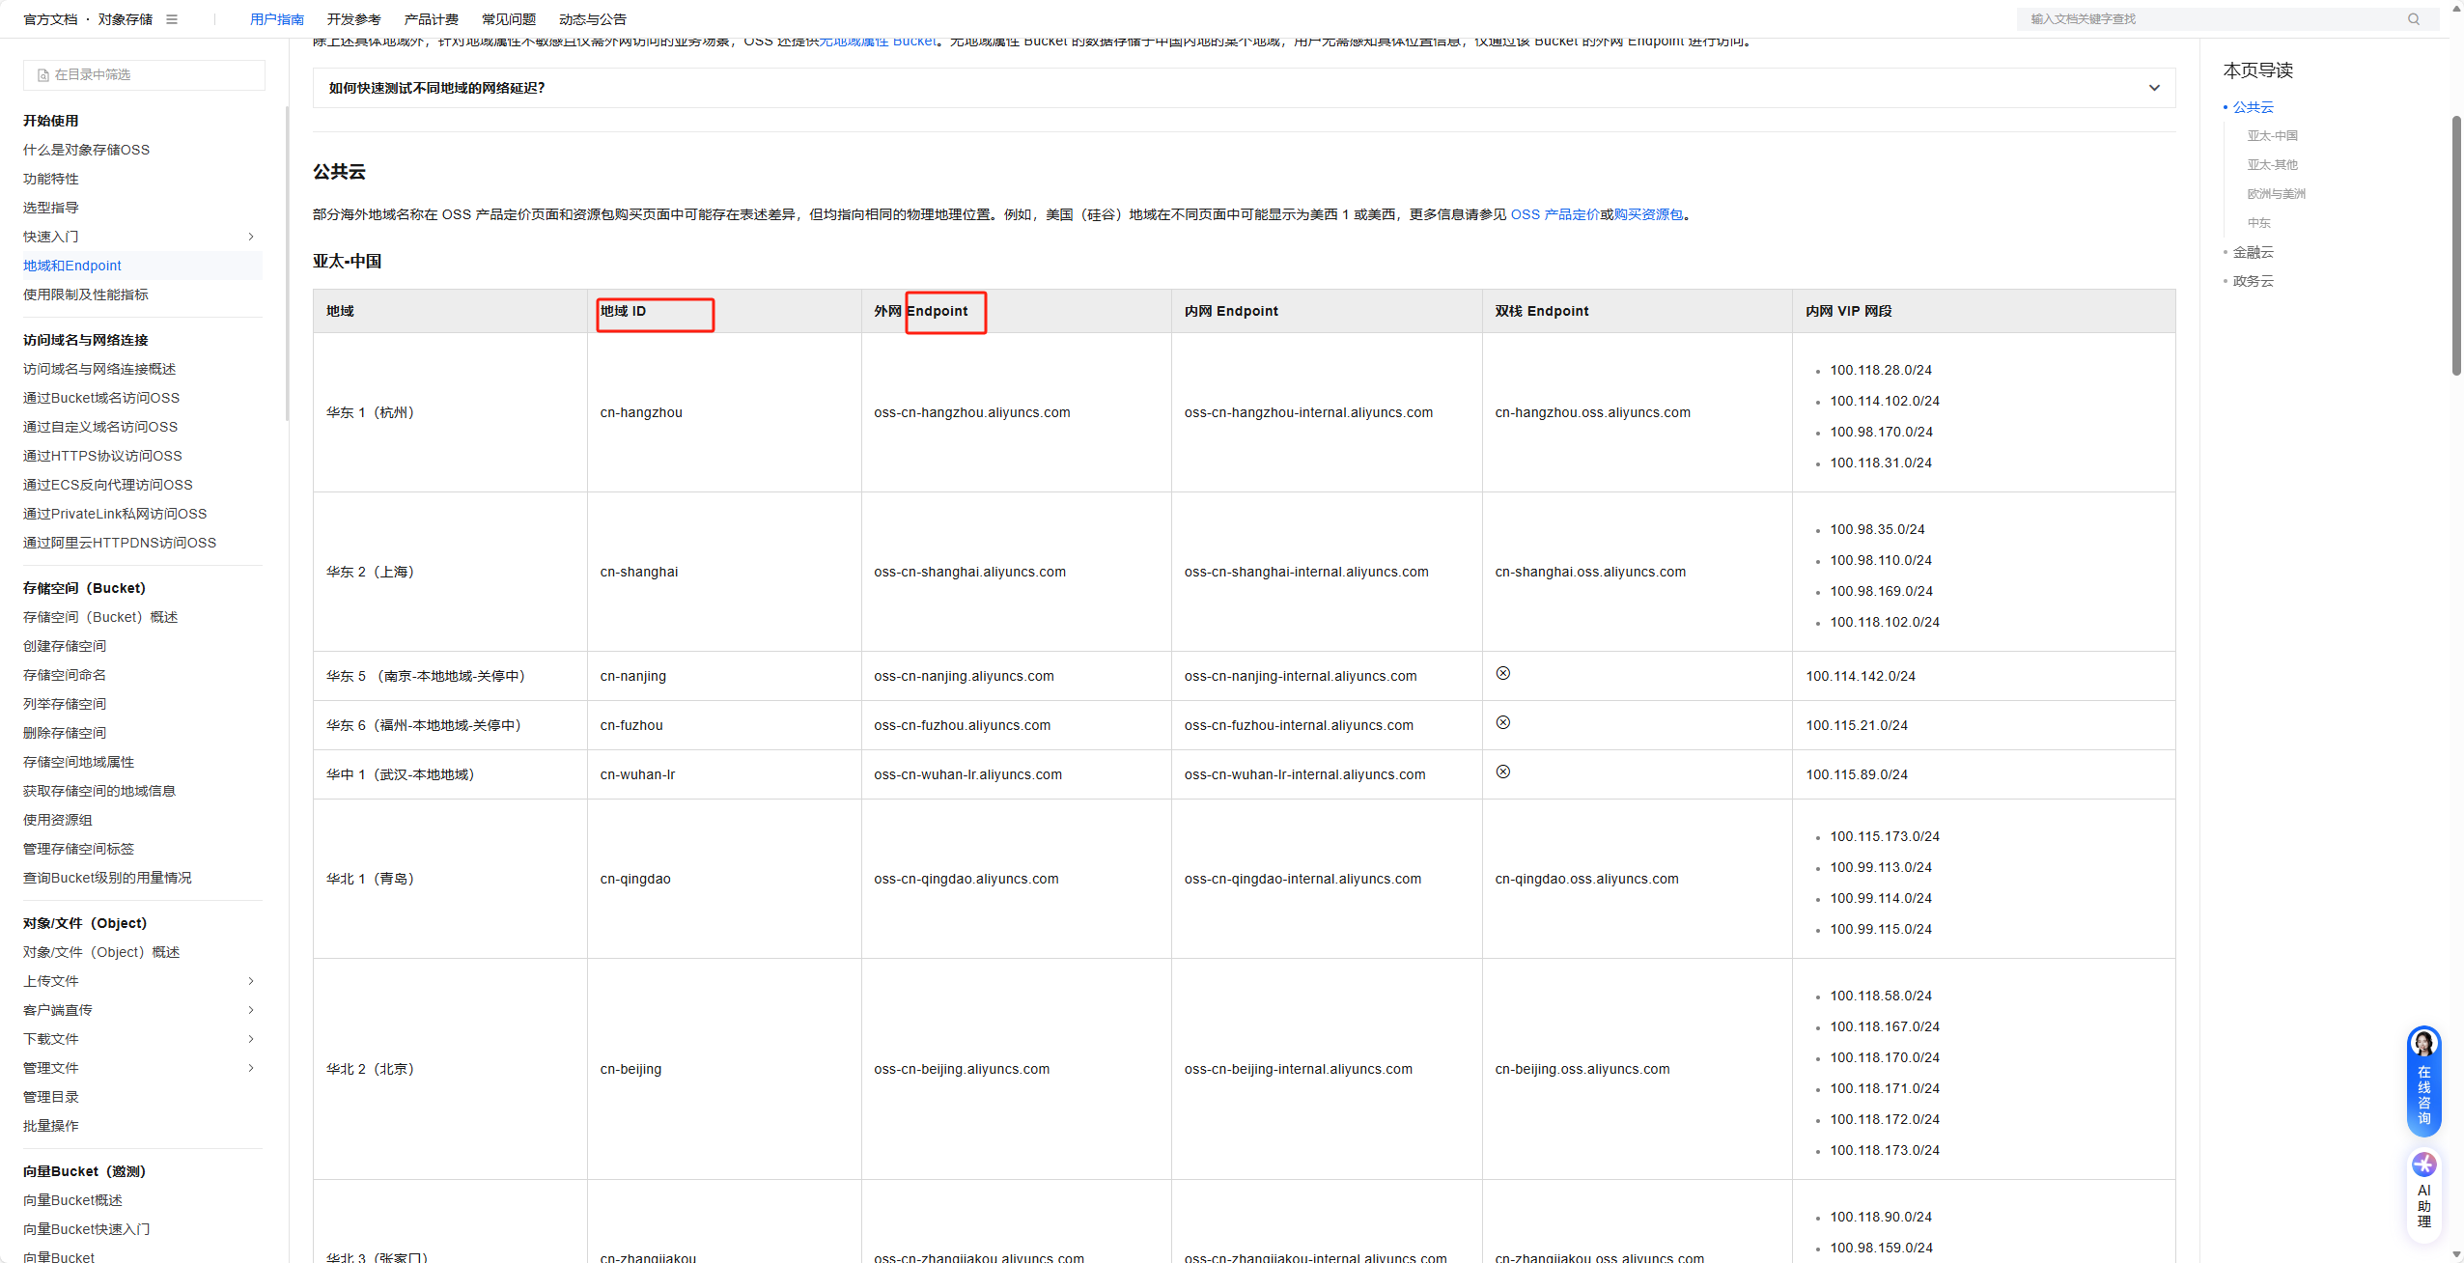Click the search magnifier icon in the top bar

tap(2414, 19)
